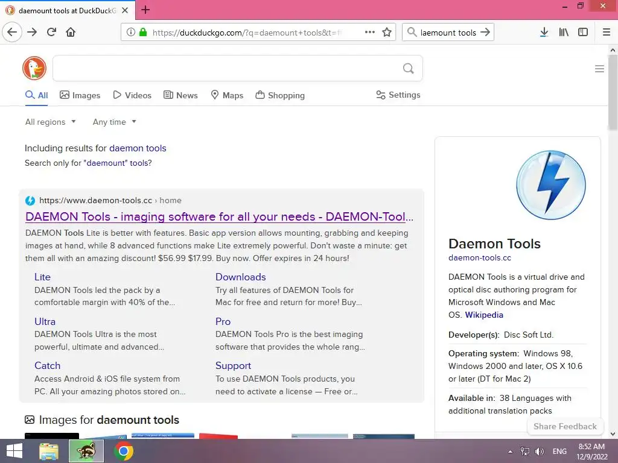Open the Downloads sitelink
This screenshot has width=618, height=463.
pyautogui.click(x=240, y=277)
